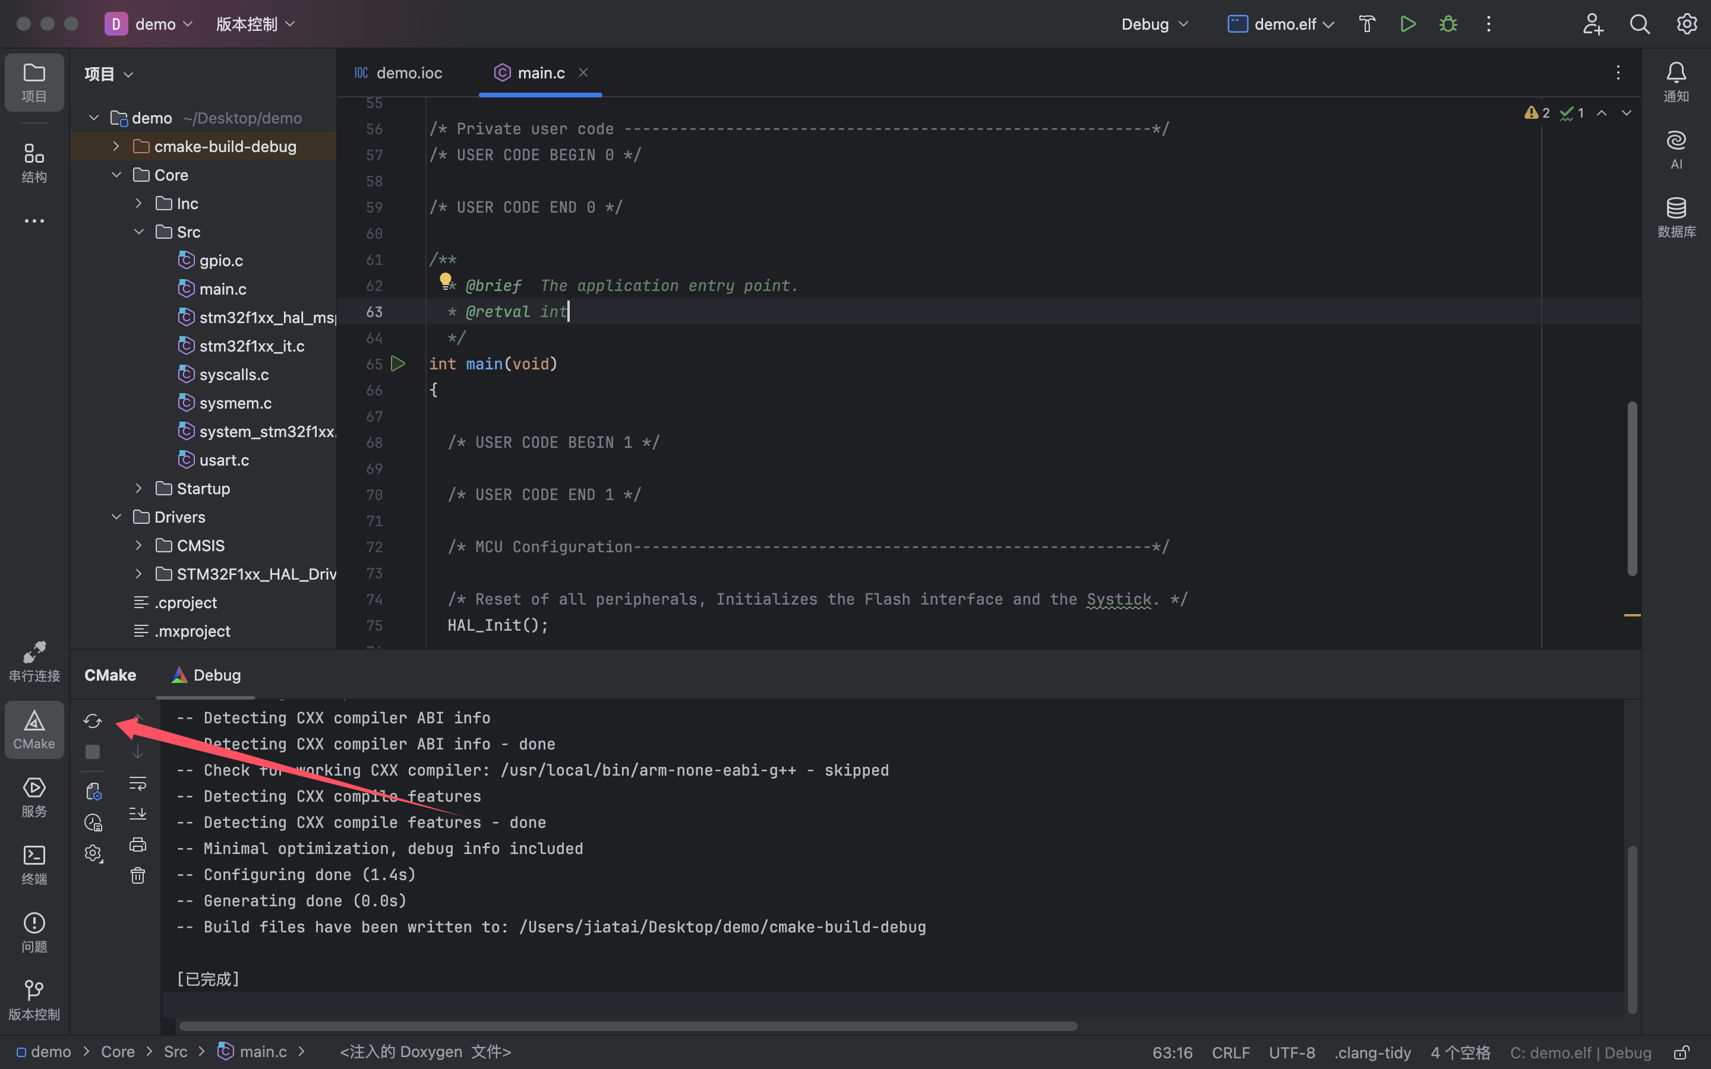Open the Debug profile dropdown
The width and height of the screenshot is (1711, 1069).
point(1156,24)
